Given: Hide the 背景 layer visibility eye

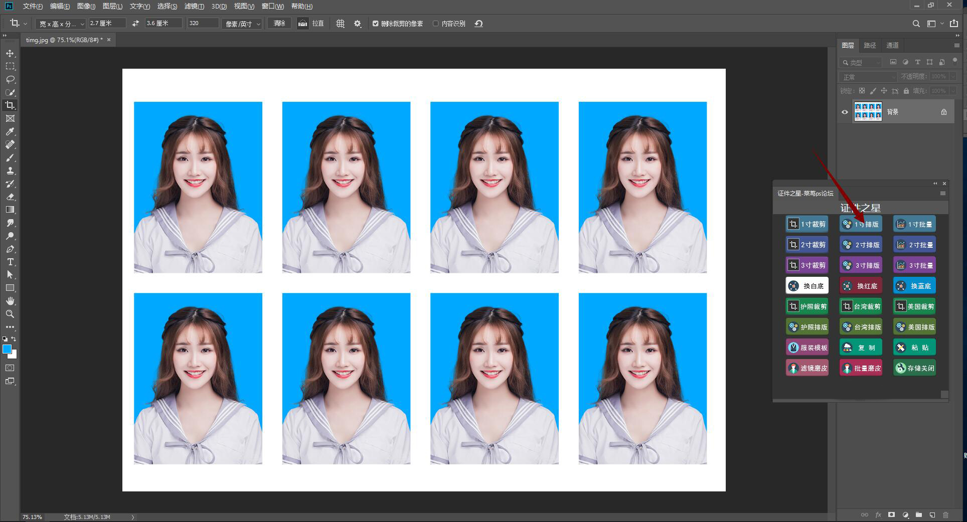Looking at the screenshot, I should 845,112.
